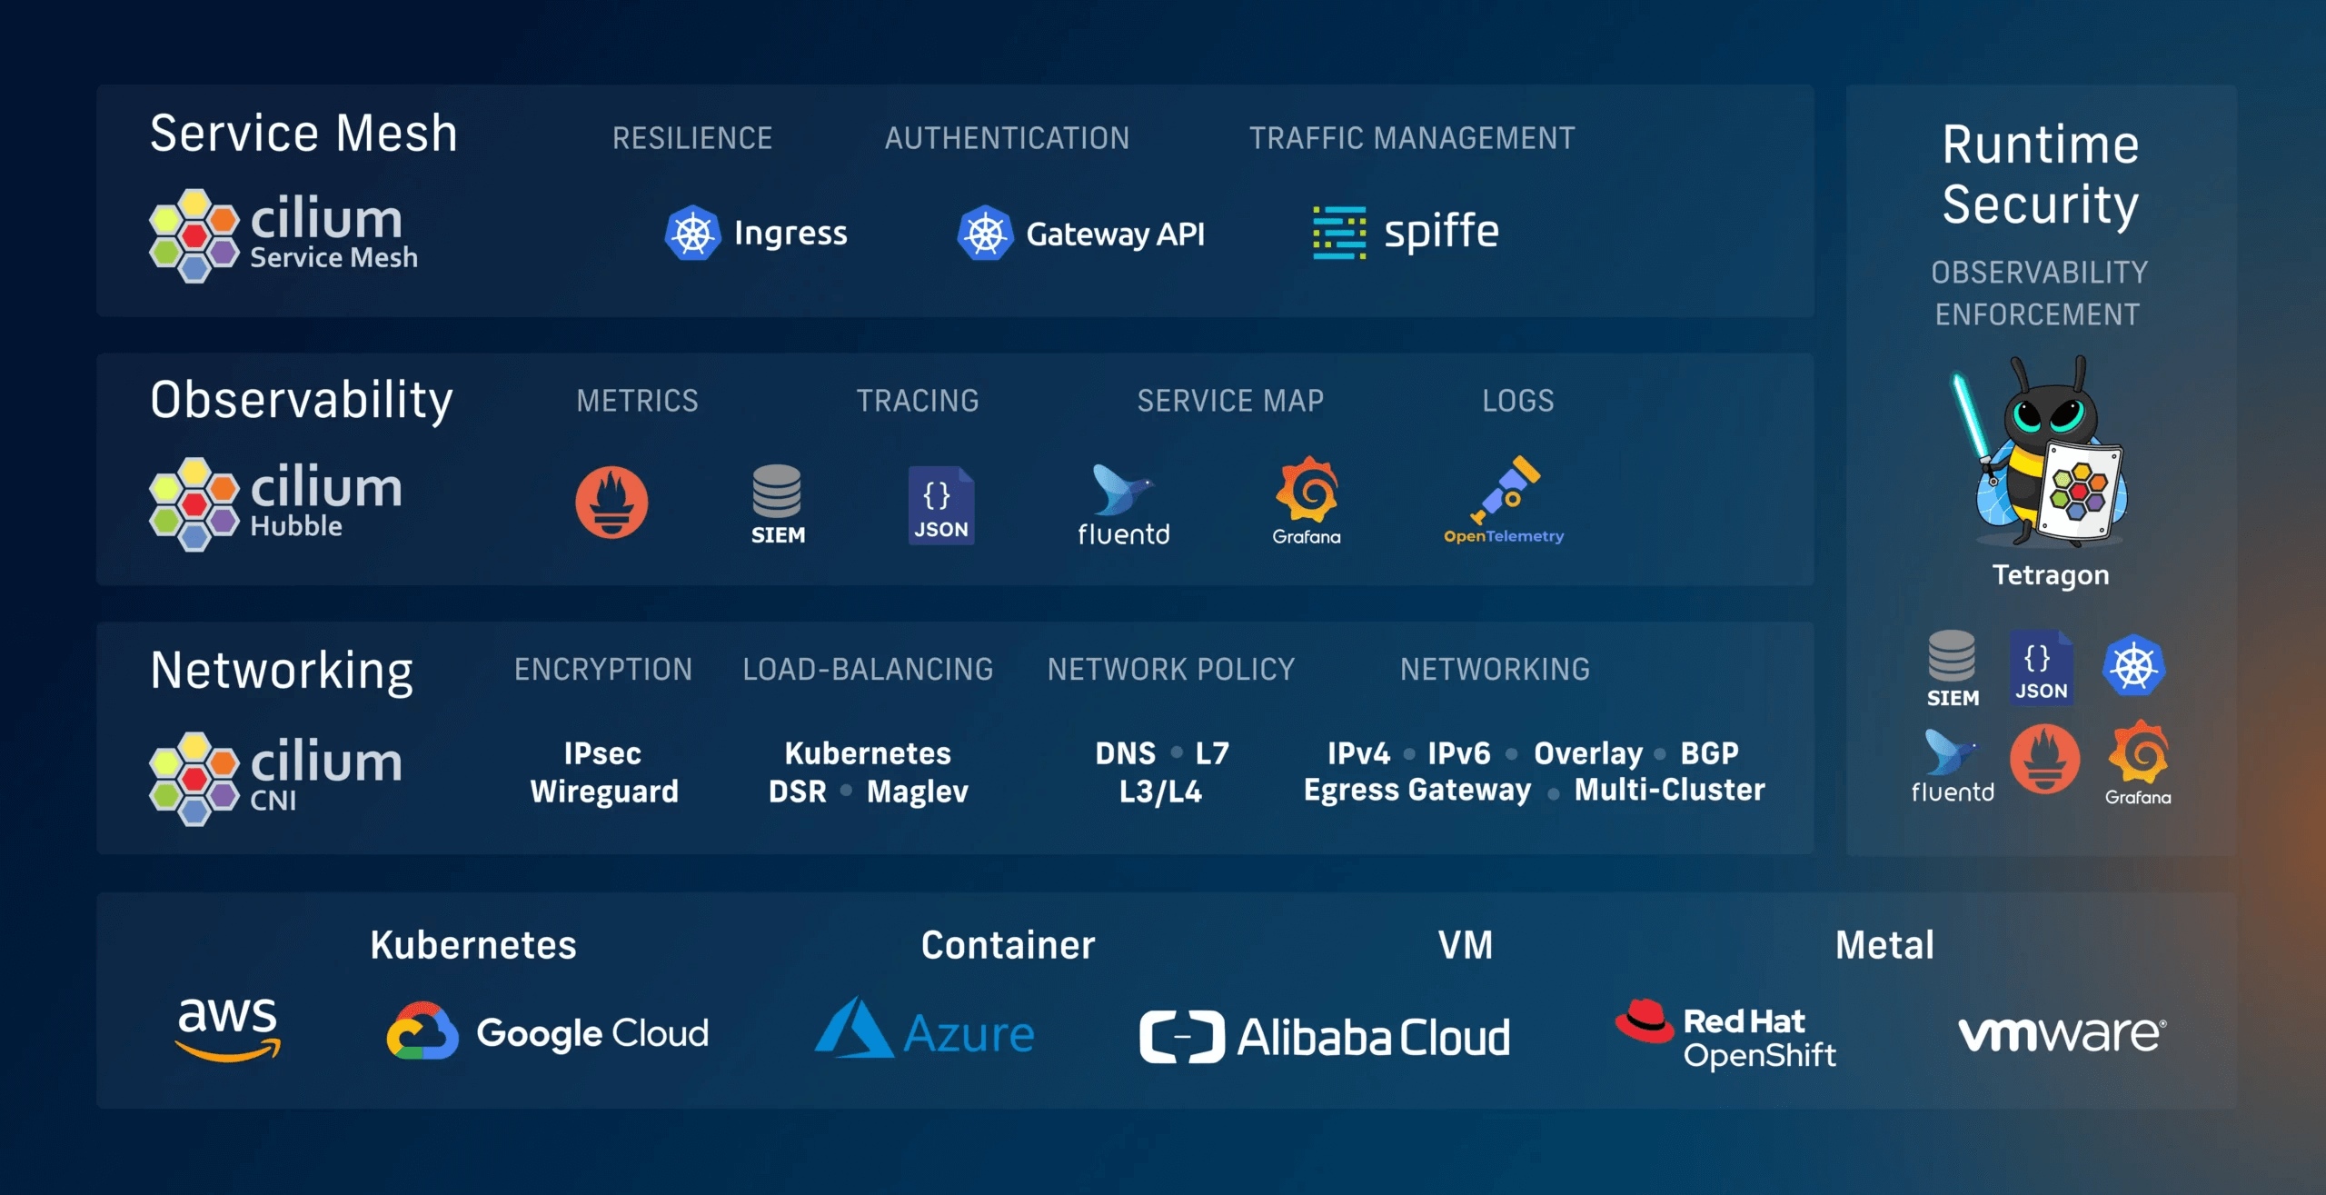Screen dimensions: 2326x1195
Task: Click the SIEM icon under Tetragon
Action: pyautogui.click(x=1953, y=669)
